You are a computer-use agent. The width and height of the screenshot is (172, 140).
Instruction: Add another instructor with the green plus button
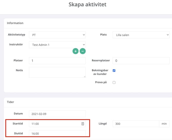pyautogui.click(x=75, y=51)
